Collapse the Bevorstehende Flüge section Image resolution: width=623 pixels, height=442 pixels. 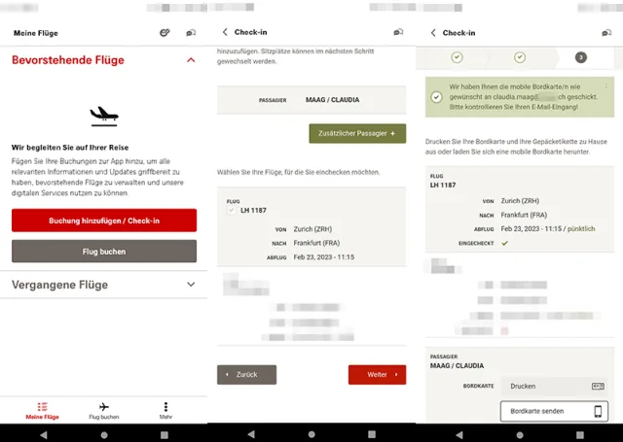click(x=191, y=60)
